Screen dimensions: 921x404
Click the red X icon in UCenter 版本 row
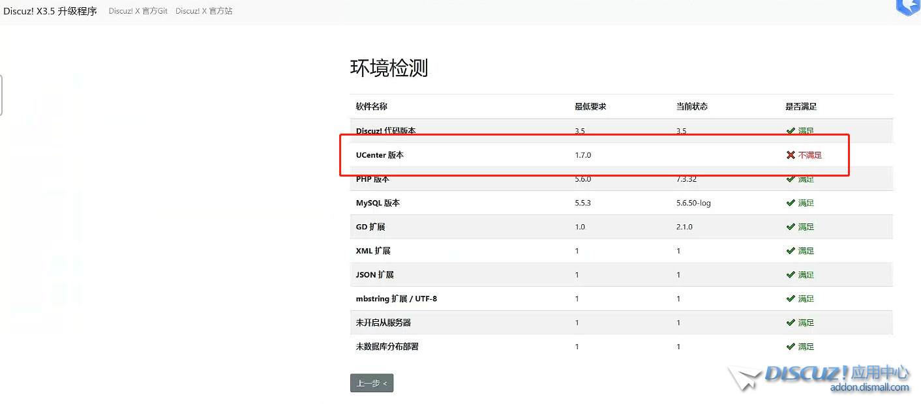coord(791,155)
